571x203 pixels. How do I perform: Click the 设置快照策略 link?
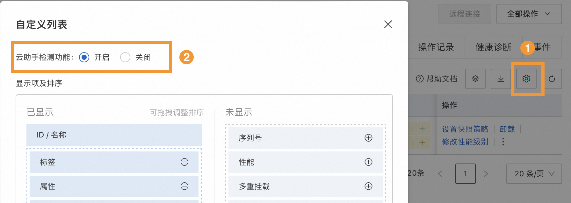pyautogui.click(x=465, y=129)
